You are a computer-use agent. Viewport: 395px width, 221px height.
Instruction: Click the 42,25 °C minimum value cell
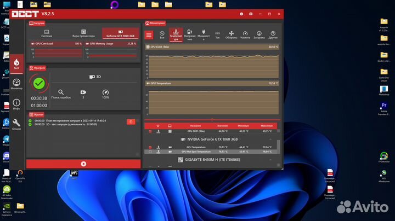[x=244, y=131]
